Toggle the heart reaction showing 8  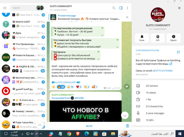click(79, 87)
